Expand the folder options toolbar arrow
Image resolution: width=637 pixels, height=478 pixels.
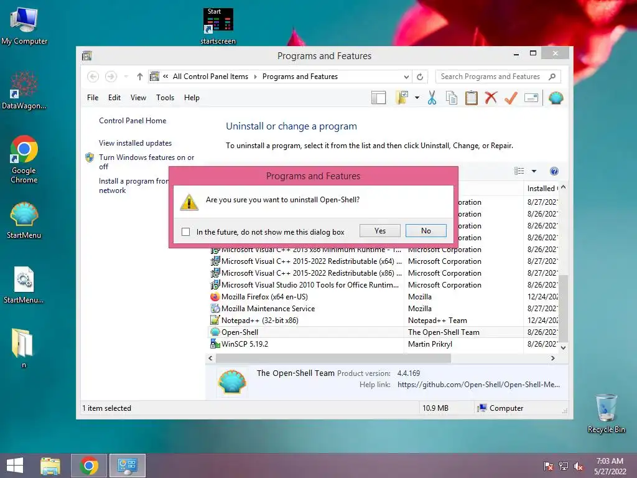click(417, 98)
